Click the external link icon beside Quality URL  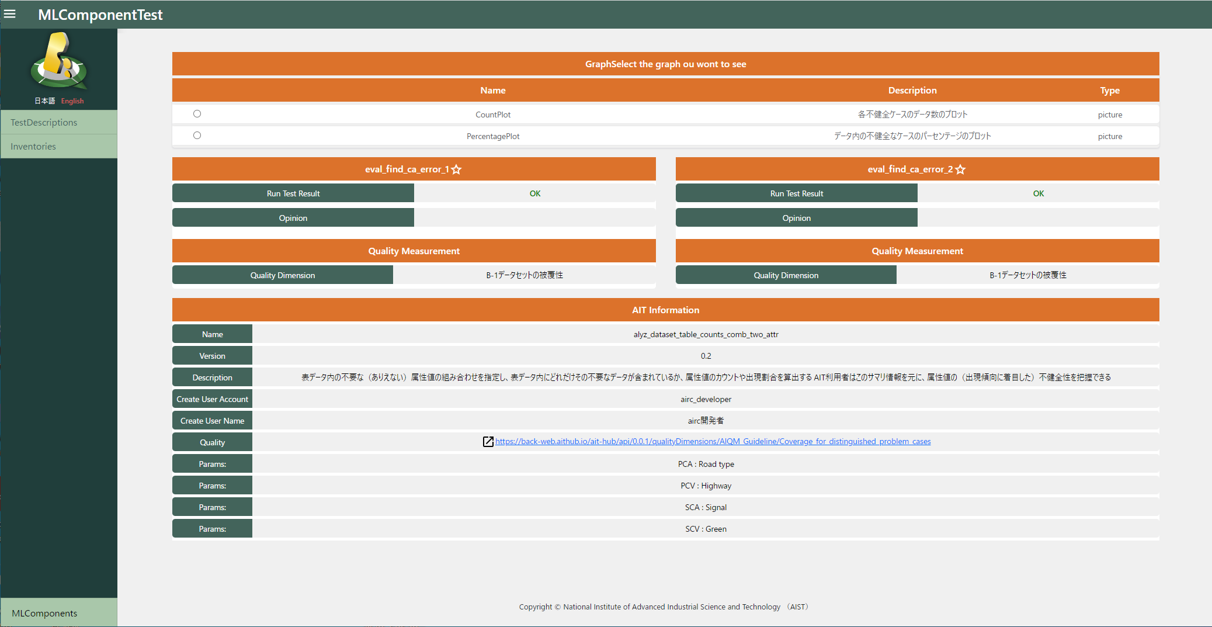pyautogui.click(x=488, y=442)
